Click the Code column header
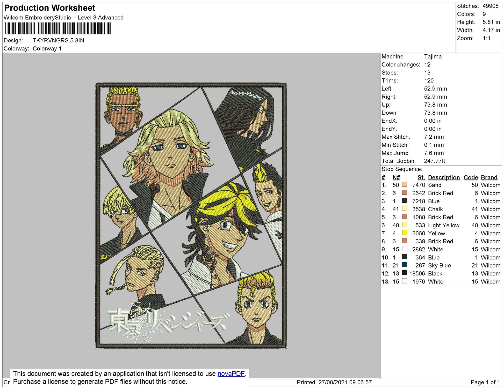The image size is (504, 389). 471,177
